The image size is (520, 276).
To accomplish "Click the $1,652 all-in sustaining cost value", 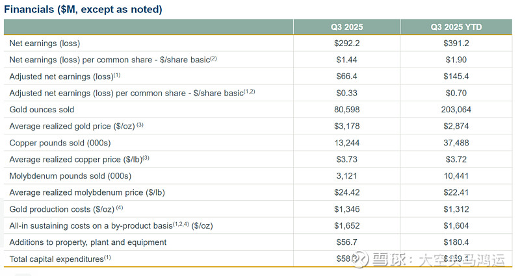I will point(346,225).
